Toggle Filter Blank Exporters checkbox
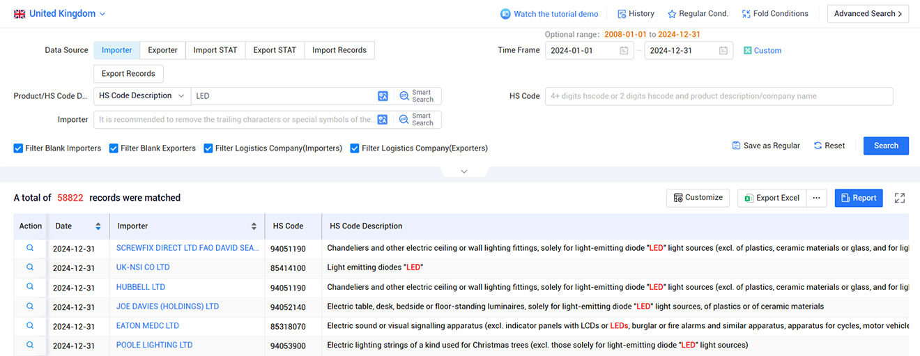This screenshot has width=920, height=356. point(114,148)
